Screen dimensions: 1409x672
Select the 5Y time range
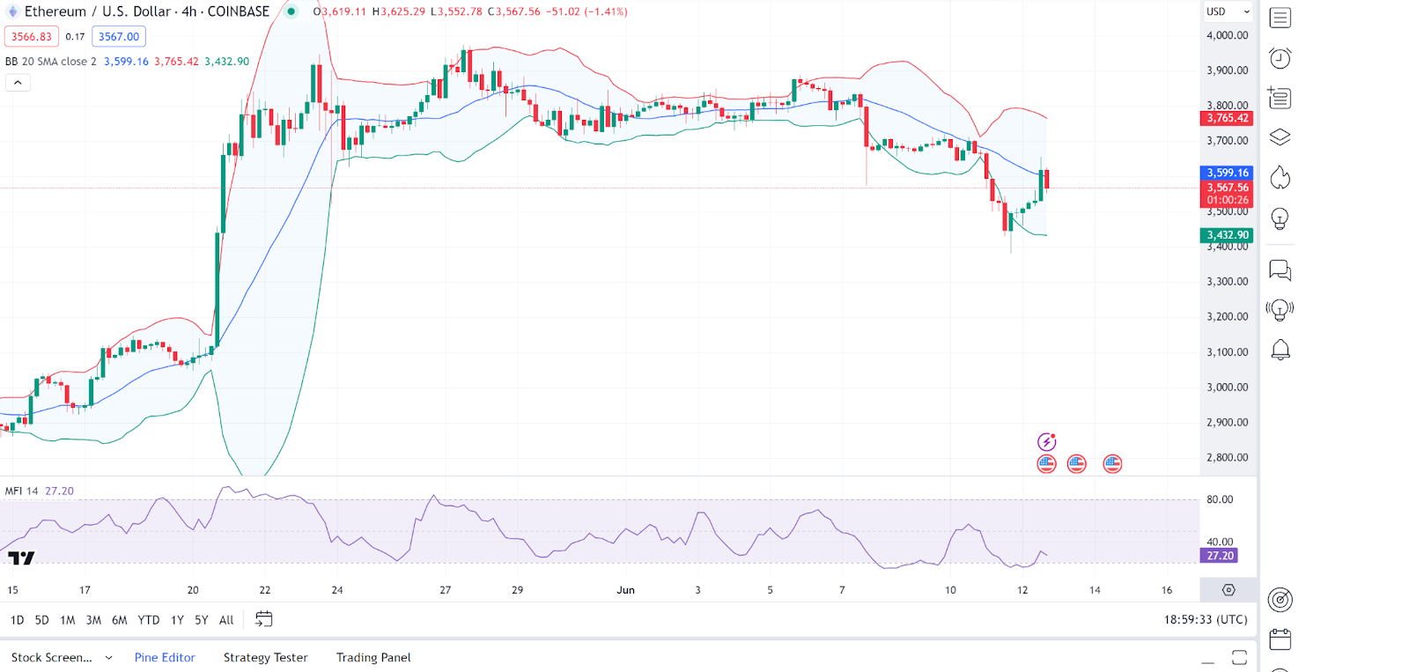(202, 620)
